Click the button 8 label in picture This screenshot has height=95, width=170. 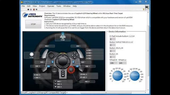42,62
